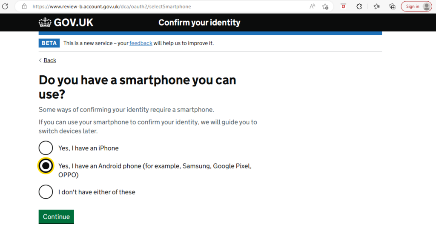Screen dimensions: 436x245
Task: Open the Favorites list icon
Action: 376,6
